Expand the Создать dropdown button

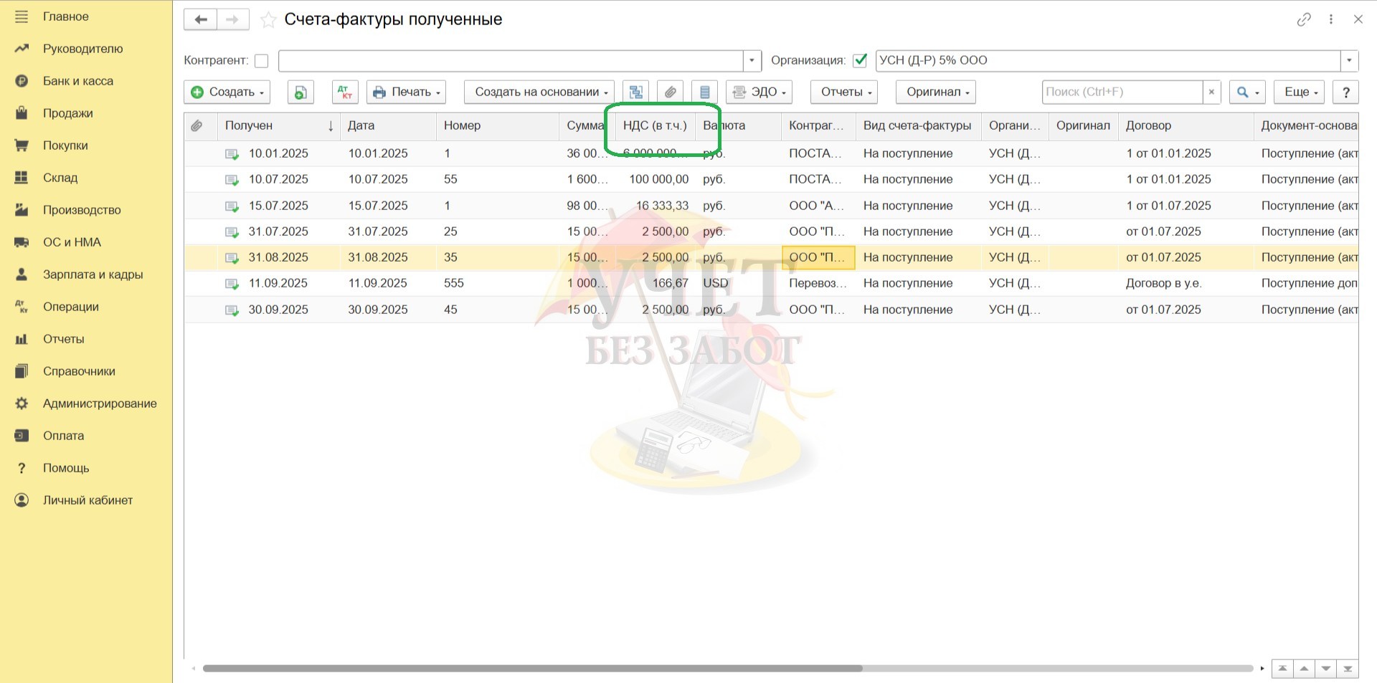click(x=229, y=92)
